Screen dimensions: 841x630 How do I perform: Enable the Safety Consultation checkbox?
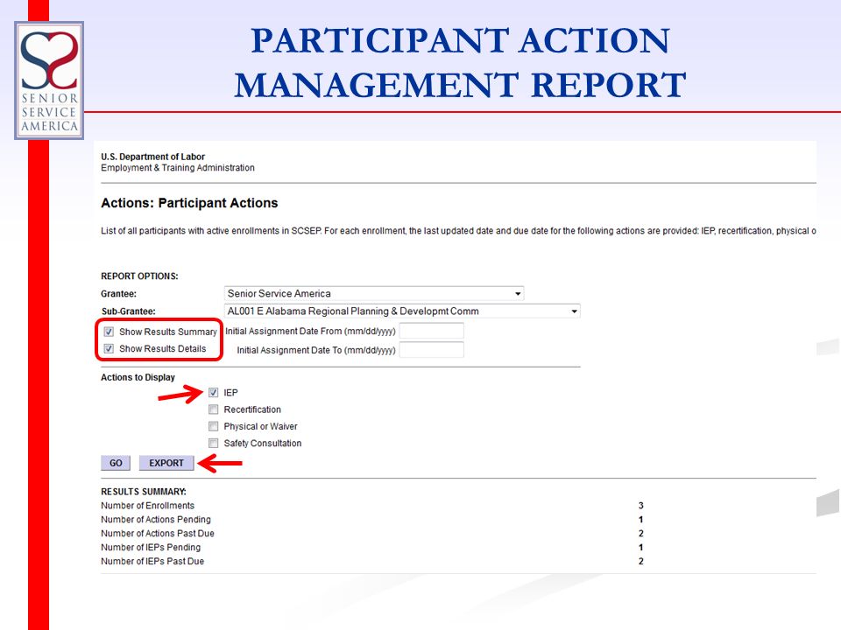point(214,443)
